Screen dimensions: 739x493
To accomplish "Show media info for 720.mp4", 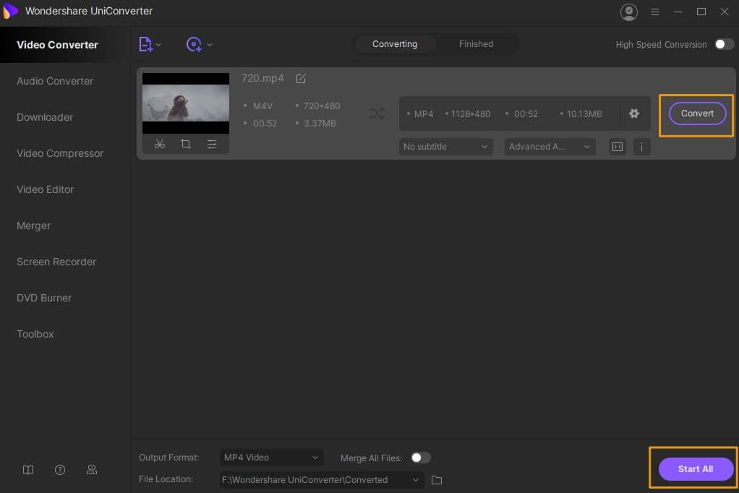I will [641, 147].
